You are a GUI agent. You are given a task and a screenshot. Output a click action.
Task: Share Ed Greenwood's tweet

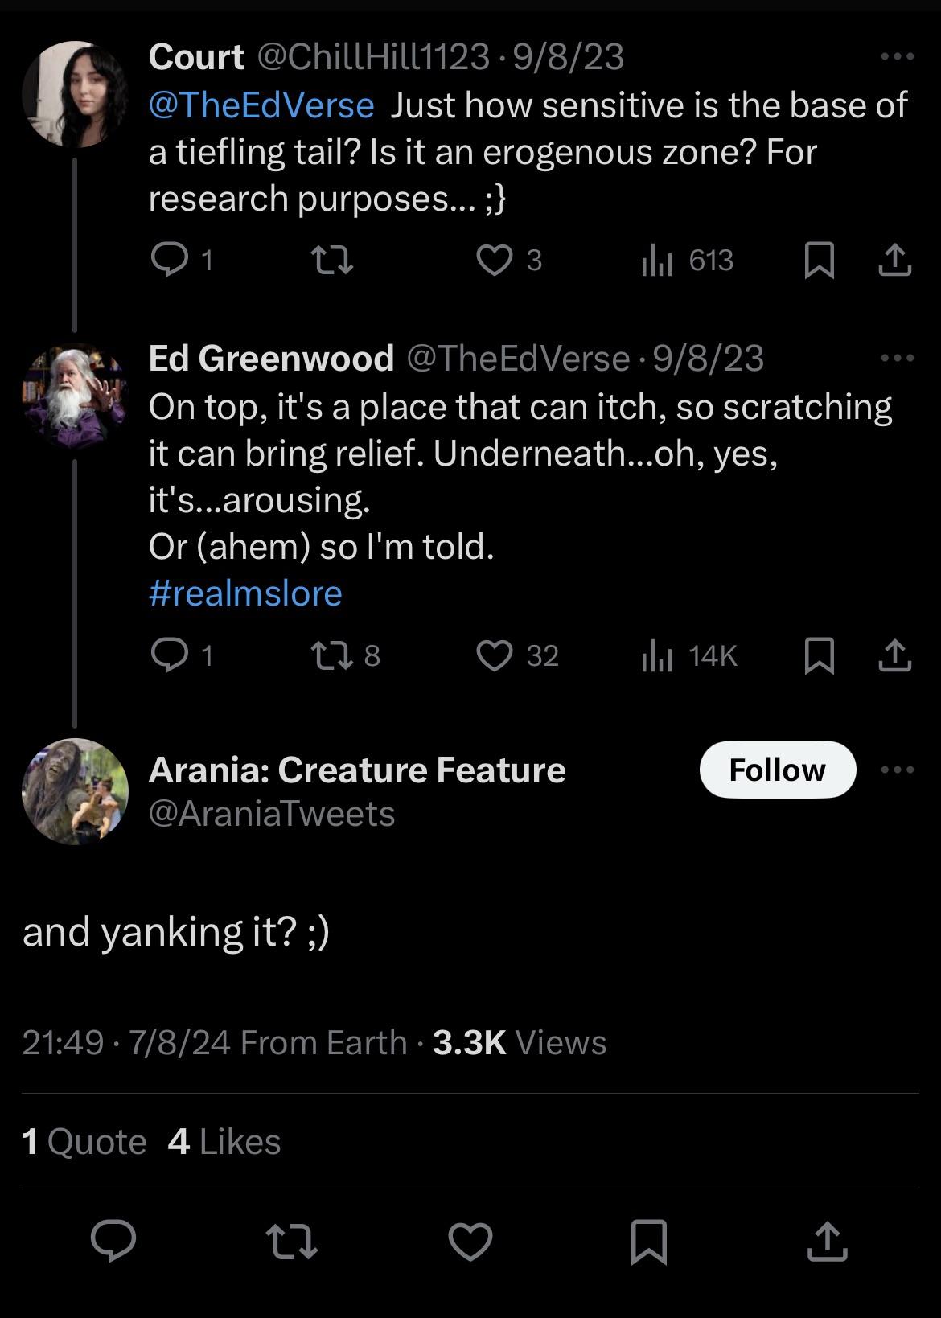pos(894,655)
